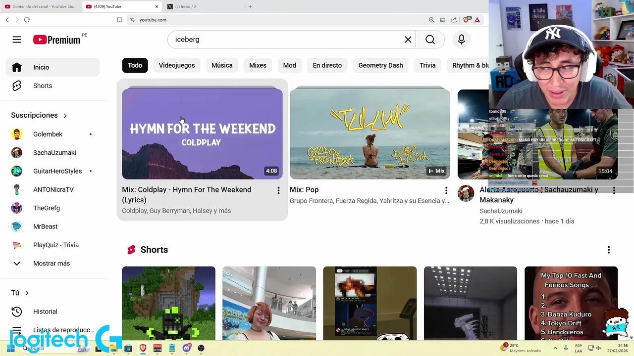The height and width of the screenshot is (356, 634).
Task: Open the Minecraft green creature Short
Action: pos(168,303)
